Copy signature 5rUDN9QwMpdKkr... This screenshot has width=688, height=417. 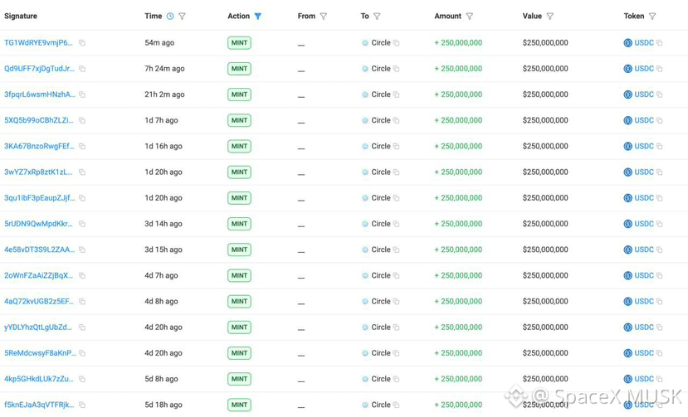pos(82,224)
